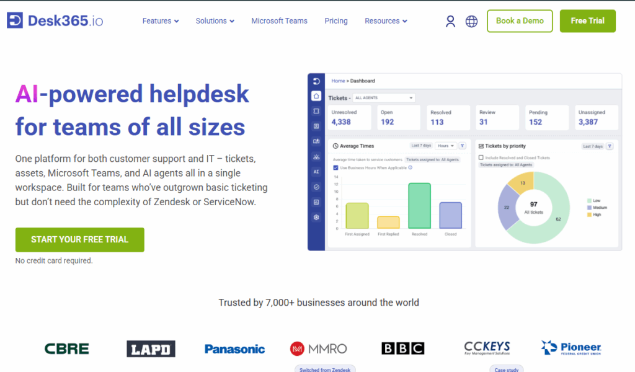This screenshot has width=635, height=372.
Task: Click the Book a Demo button
Action: [520, 21]
